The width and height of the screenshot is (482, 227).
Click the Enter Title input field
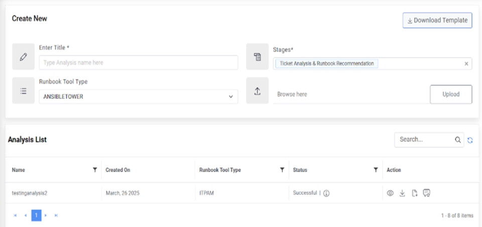click(x=138, y=63)
